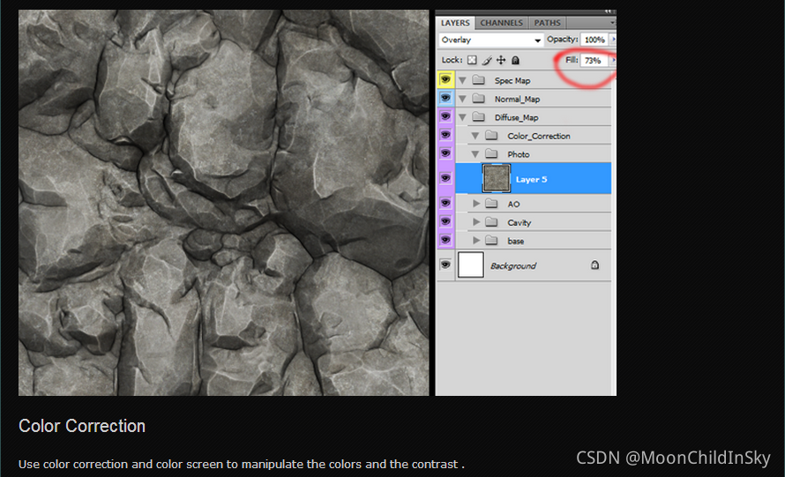The image size is (785, 477).
Task: Click the Opacity 100% value field
Action: pyautogui.click(x=594, y=40)
